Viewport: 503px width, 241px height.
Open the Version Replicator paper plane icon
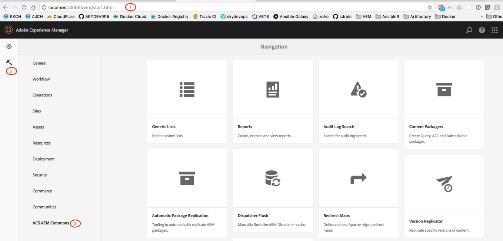pyautogui.click(x=444, y=184)
